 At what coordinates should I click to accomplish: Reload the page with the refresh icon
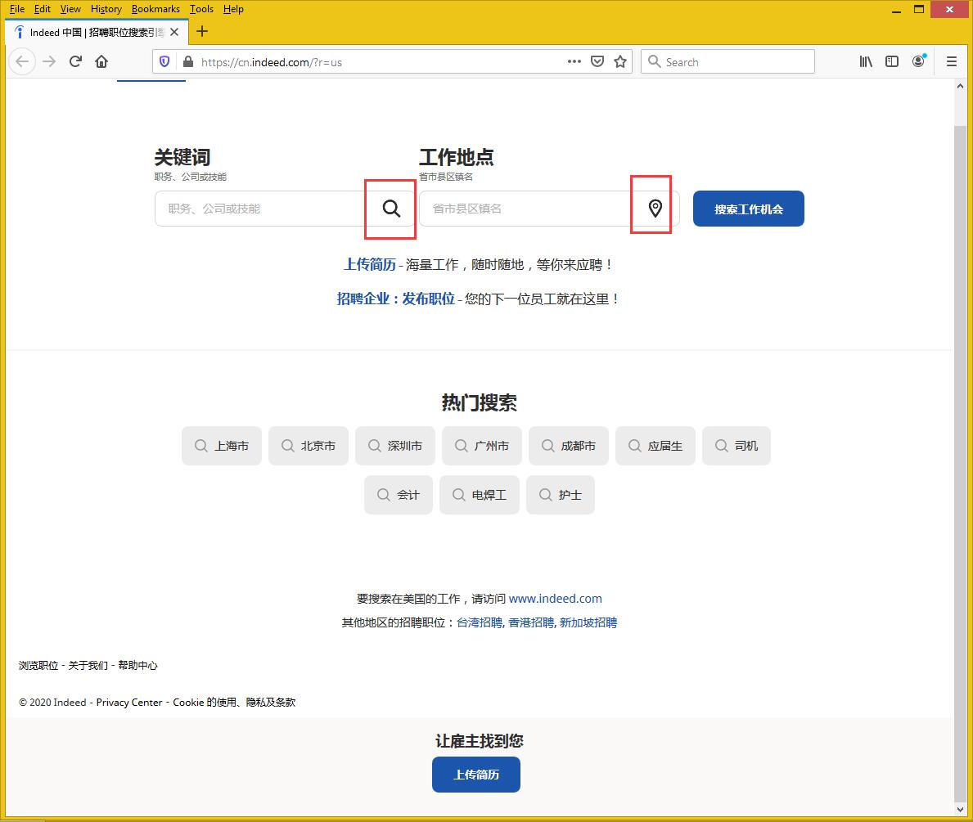pyautogui.click(x=75, y=61)
